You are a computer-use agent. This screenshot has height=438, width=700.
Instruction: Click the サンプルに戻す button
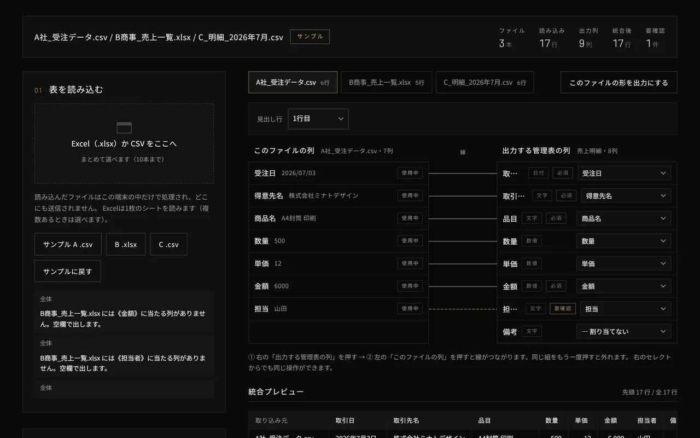click(x=68, y=271)
